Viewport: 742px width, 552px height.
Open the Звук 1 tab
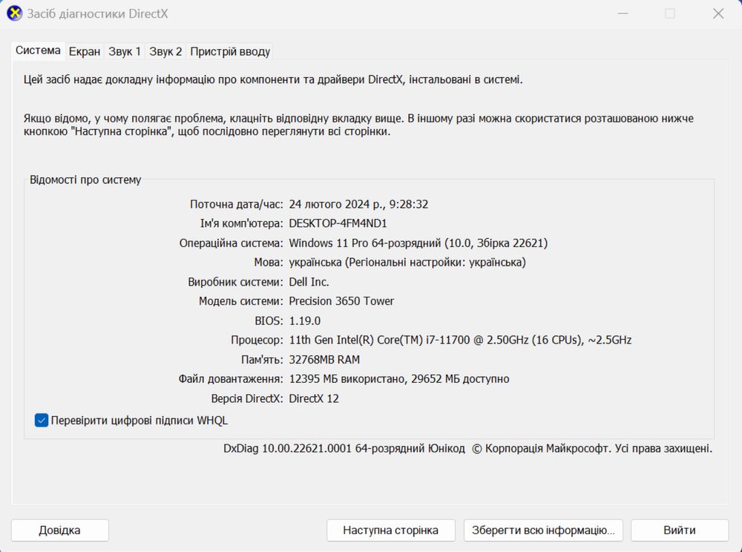[x=125, y=51]
